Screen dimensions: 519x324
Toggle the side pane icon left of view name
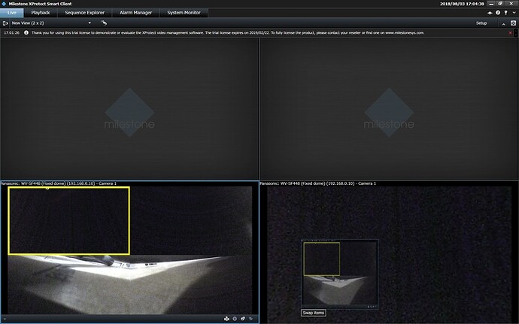pyautogui.click(x=5, y=23)
